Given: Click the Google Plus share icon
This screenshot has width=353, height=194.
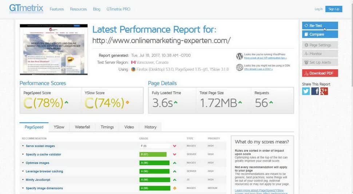Looking at the screenshot, I should [x=324, y=91].
